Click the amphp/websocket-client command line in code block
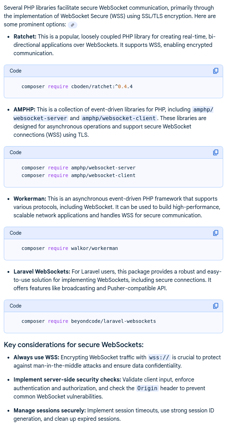Screen dimensions: 228x427 78,175
